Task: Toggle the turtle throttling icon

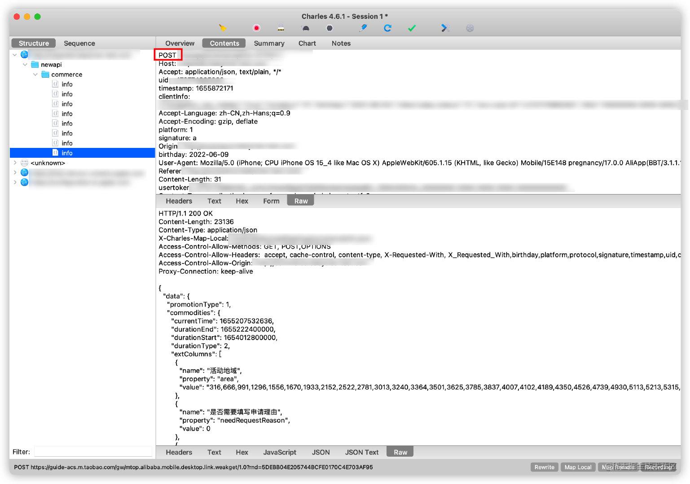Action: (x=306, y=28)
